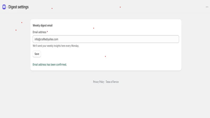Image resolution: width=210 pixels, height=118 pixels.
Task: Click the purple app icon in the header
Action: click(x=4, y=7)
